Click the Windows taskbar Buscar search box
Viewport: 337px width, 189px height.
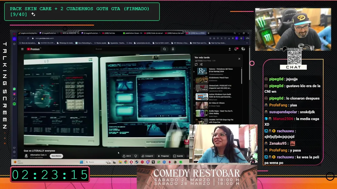click(x=97, y=162)
